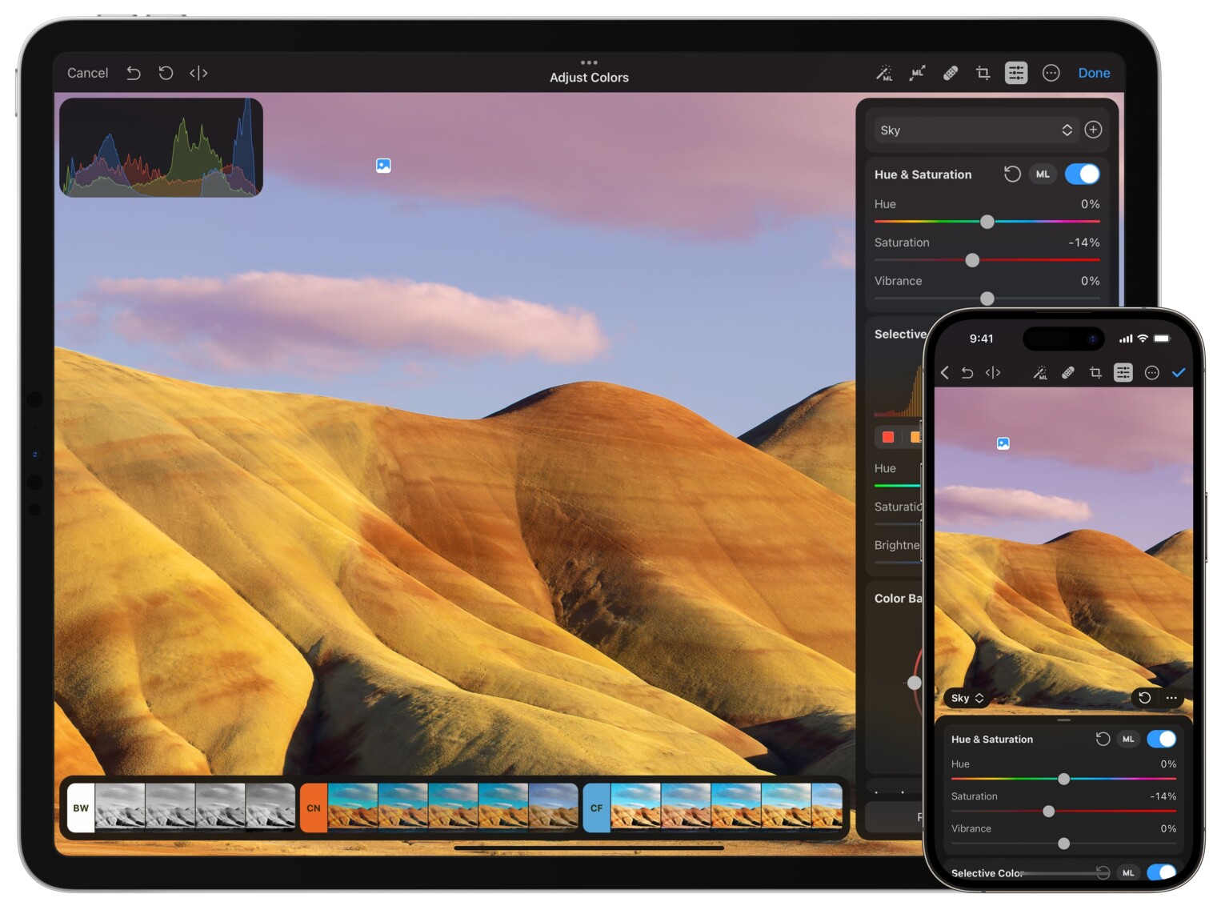Click the 'Adjust Colors' title on iPad

pos(589,78)
